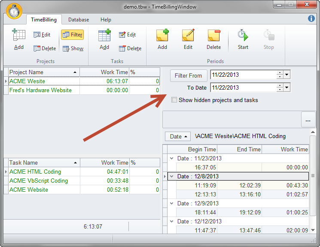The width and height of the screenshot is (320, 247).
Task: Collapse the Date 11/23/2013 group
Action: click(172, 158)
